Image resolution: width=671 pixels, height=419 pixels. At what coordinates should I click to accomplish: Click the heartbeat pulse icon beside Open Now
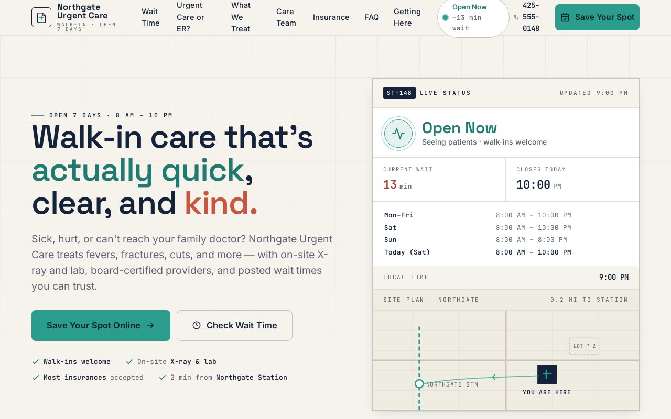coord(398,133)
